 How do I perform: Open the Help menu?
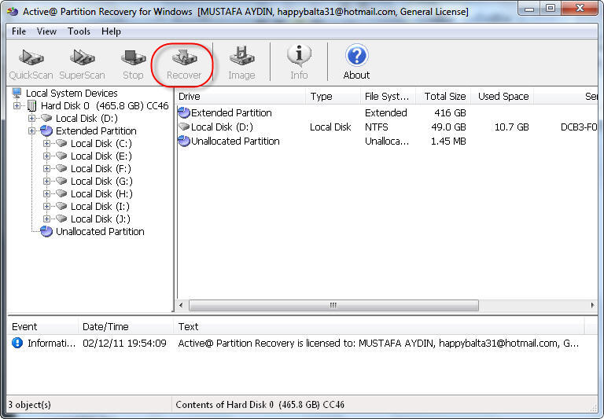tap(111, 31)
